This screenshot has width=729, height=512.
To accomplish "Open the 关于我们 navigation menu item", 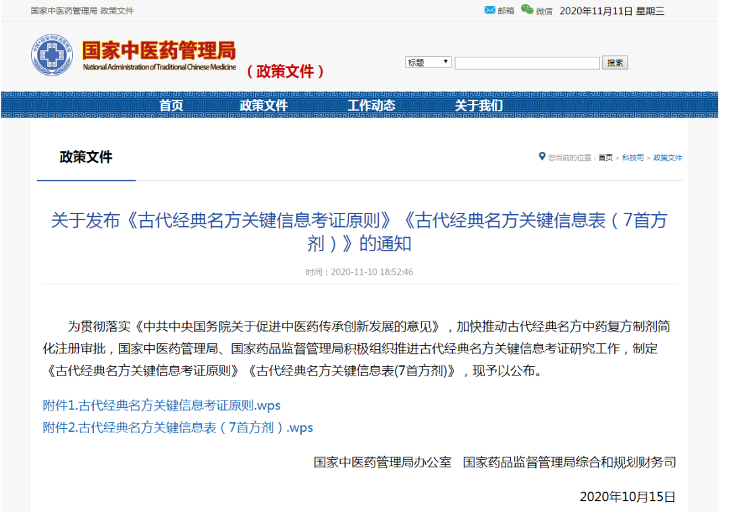I will click(x=479, y=105).
